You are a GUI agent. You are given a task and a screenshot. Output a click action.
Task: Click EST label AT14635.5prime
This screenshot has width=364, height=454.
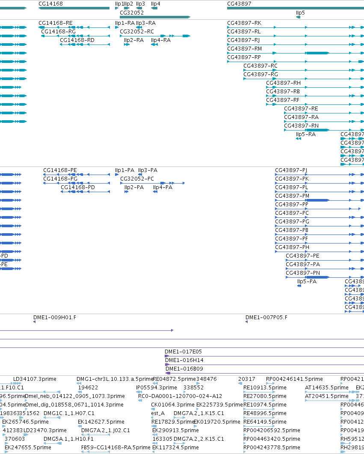pyautogui.click(x=327, y=388)
